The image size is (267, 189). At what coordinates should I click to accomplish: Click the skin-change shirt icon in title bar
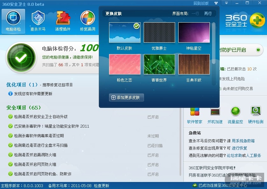pyautogui.click(x=216, y=3)
